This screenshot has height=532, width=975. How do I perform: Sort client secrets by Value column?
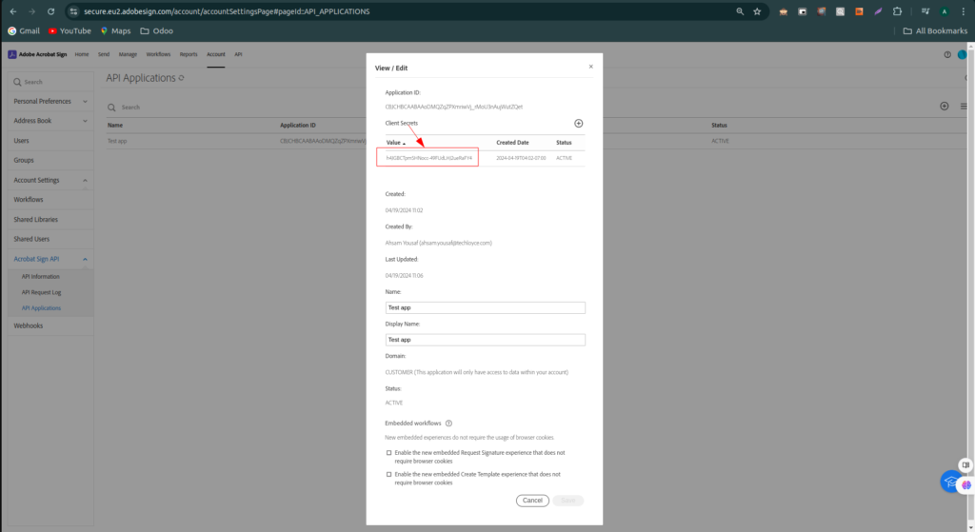395,143
